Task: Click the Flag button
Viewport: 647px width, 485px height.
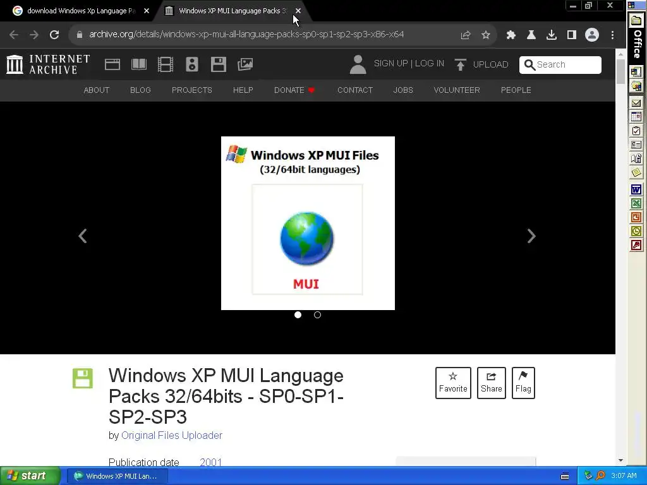Action: point(523,383)
